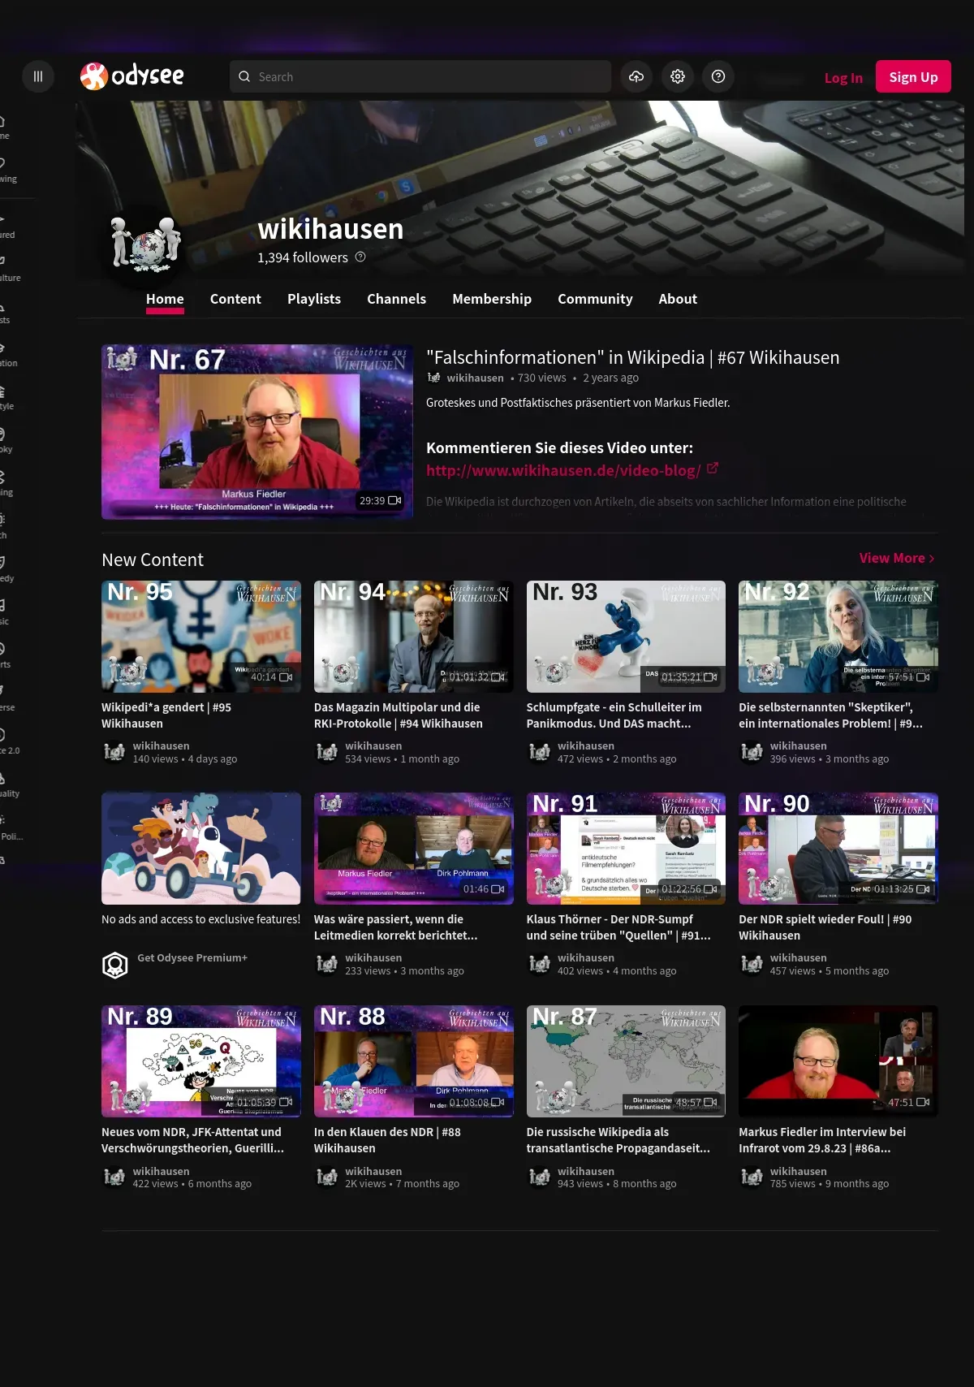Screen dimensions: 974x1387
Task: Open title 'In den Klauen des NDR | #88'
Action: 387,1140
